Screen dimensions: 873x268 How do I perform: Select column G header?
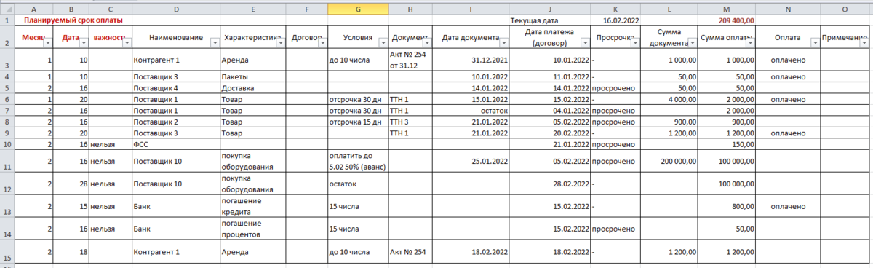(358, 8)
